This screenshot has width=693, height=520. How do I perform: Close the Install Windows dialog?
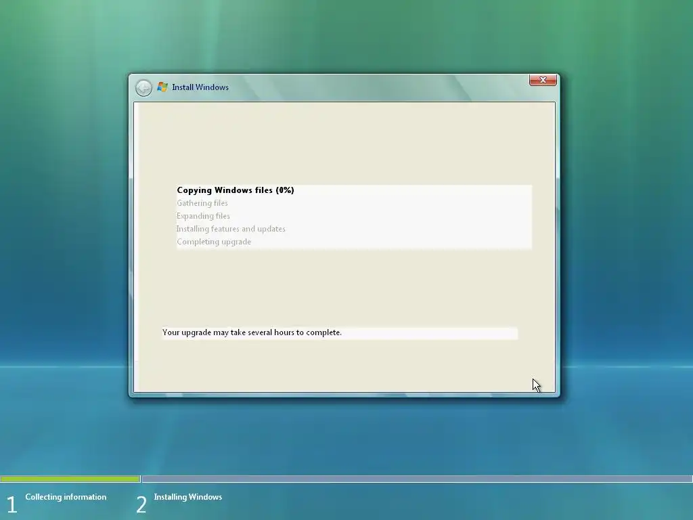[543, 80]
